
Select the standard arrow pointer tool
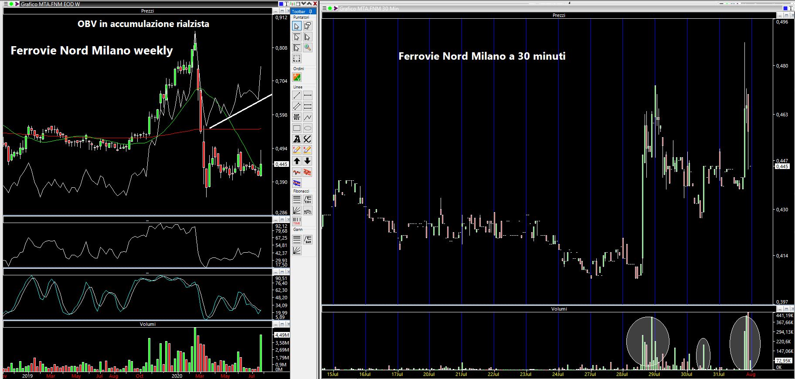click(x=297, y=26)
